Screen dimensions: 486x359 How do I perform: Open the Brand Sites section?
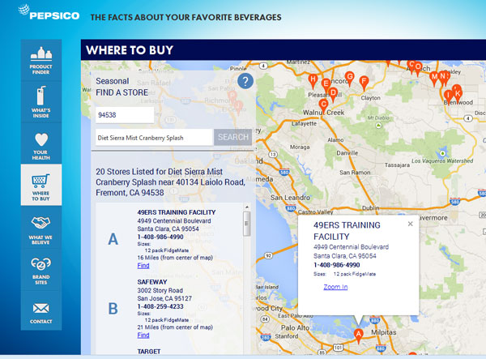point(41,269)
